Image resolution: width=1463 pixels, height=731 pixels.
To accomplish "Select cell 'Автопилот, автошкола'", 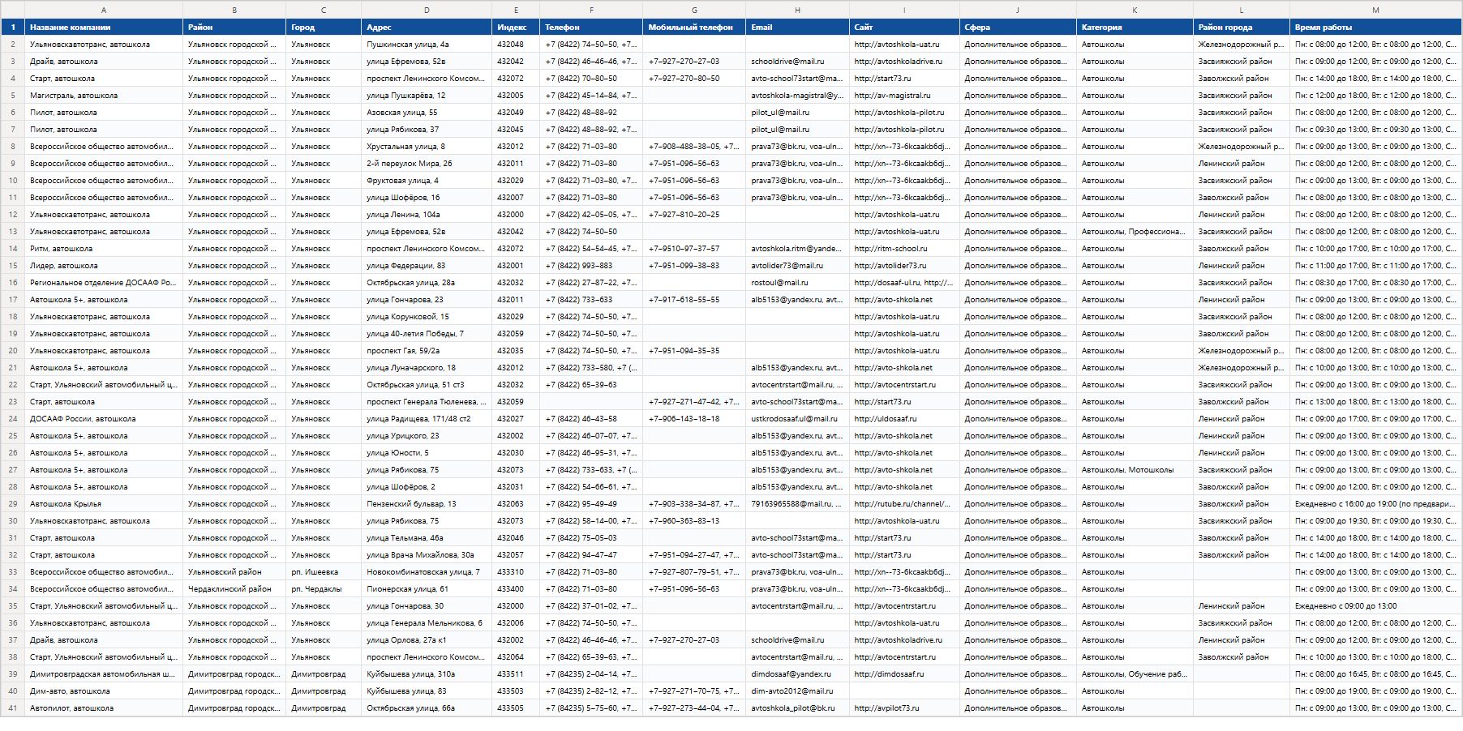I will [x=104, y=708].
